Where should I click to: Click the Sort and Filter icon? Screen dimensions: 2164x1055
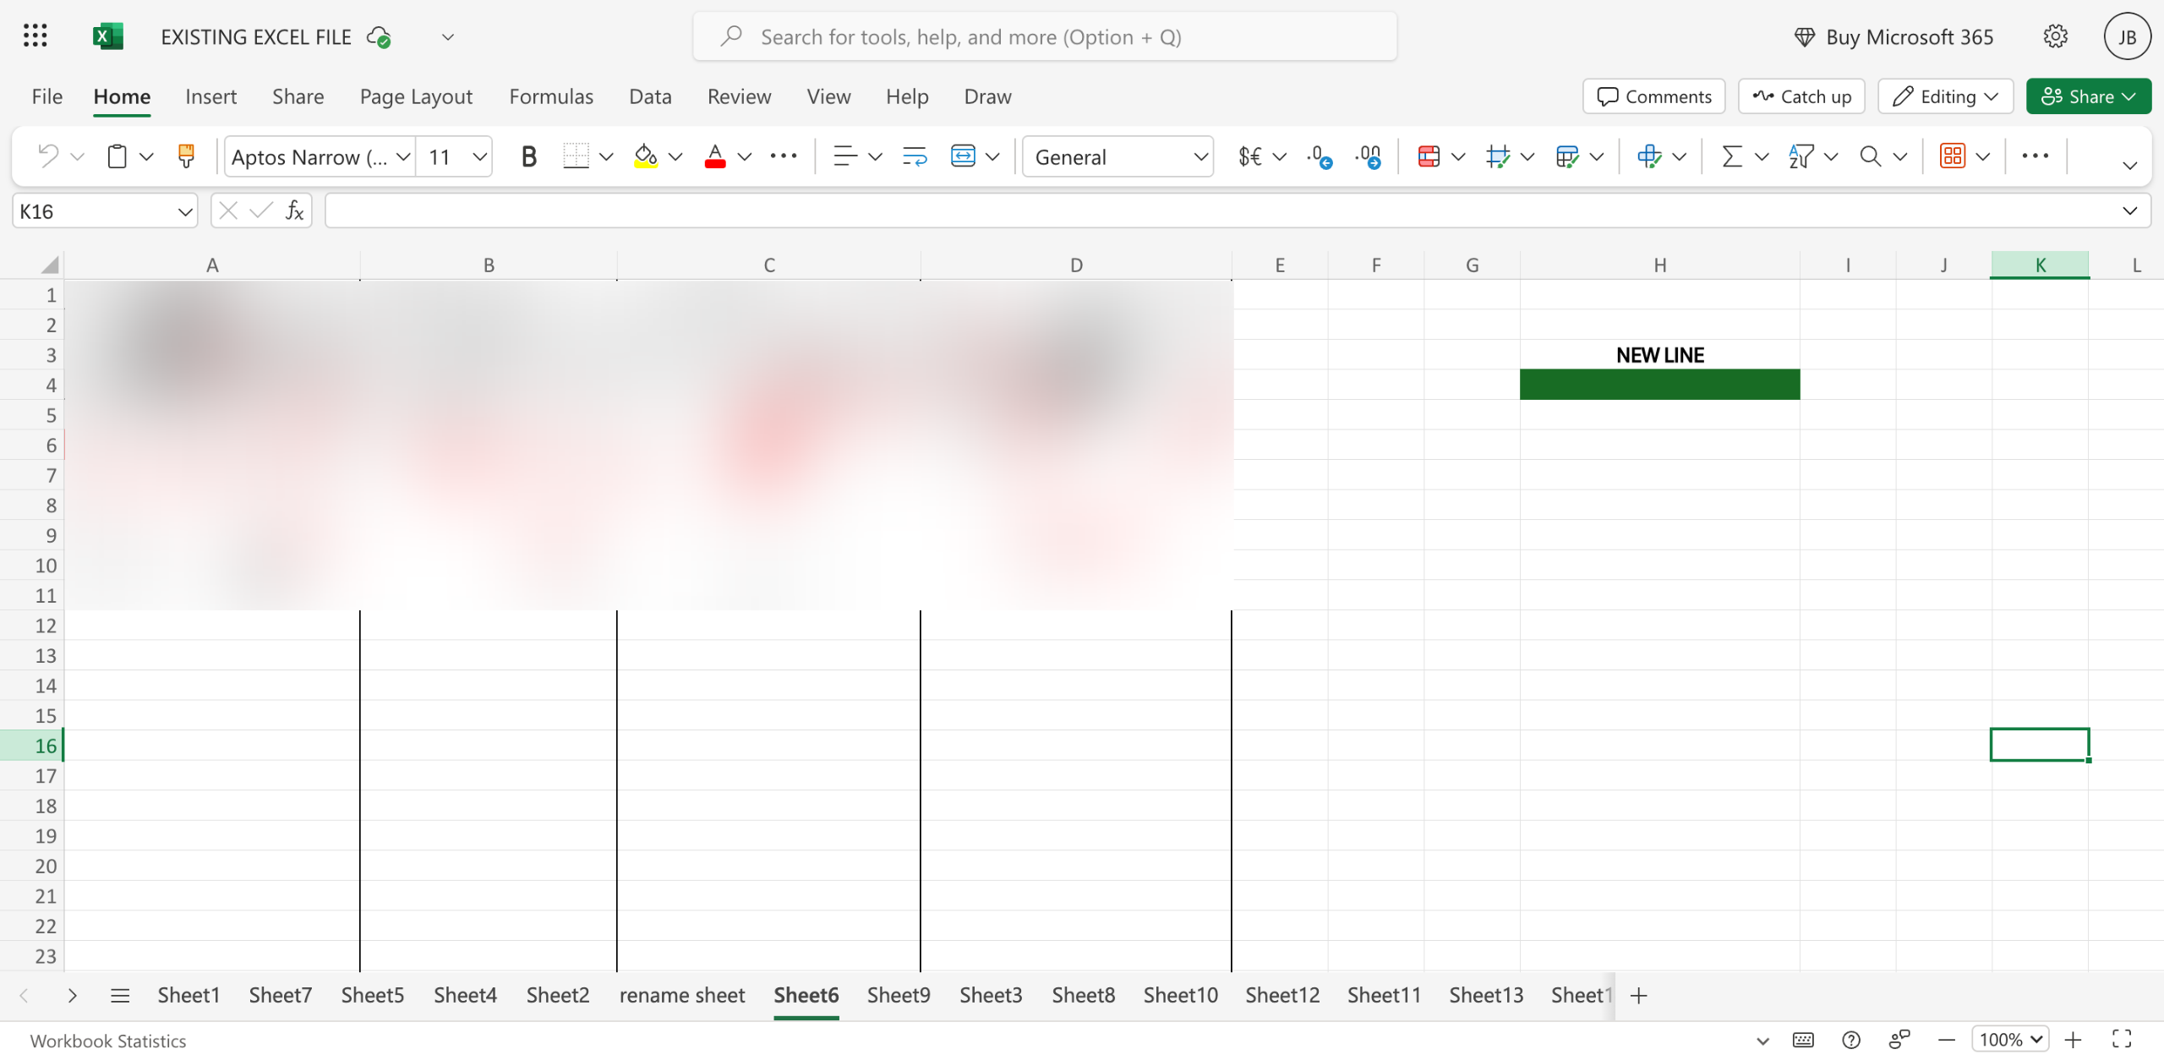[x=1801, y=156]
